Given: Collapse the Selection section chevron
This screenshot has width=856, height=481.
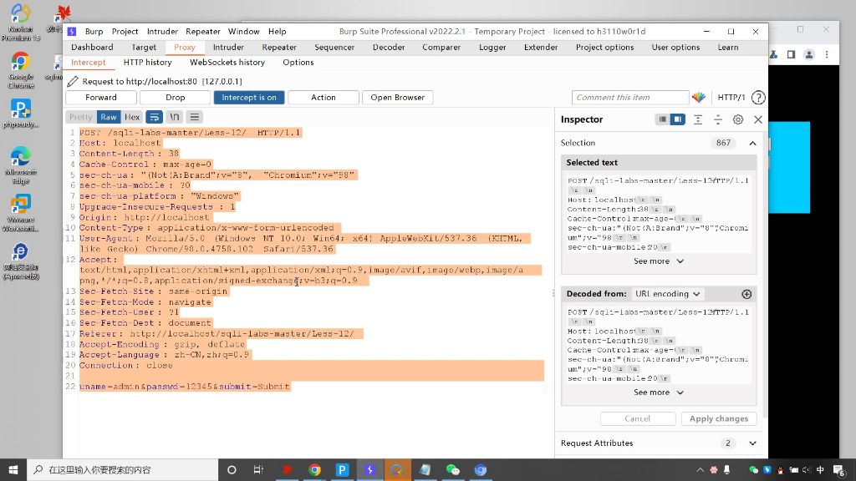Looking at the screenshot, I should 752,143.
